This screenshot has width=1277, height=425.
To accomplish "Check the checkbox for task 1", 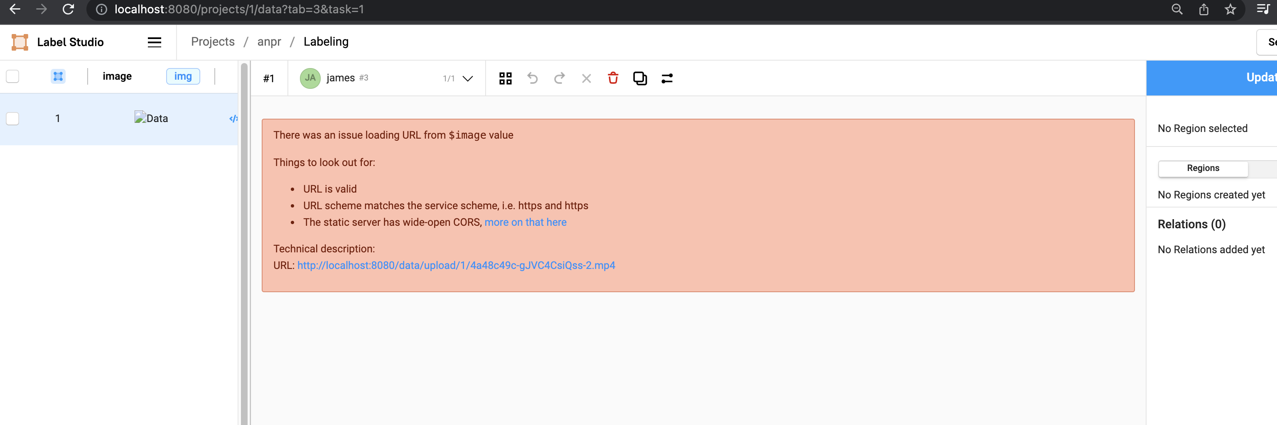I will coord(13,118).
